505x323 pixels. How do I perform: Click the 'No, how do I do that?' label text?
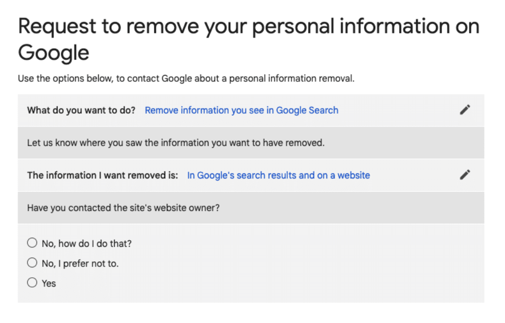pyautogui.click(x=86, y=244)
